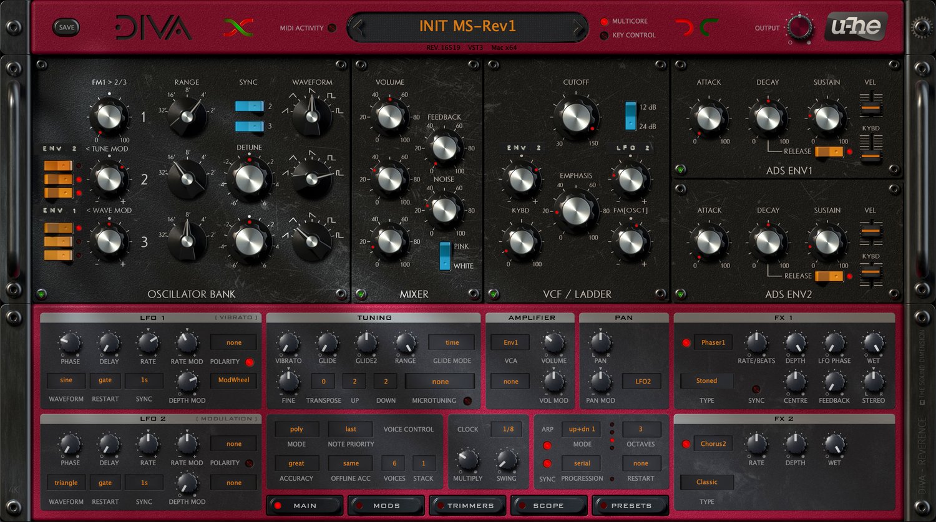Toggle the 12 dB / 24 dB filter switch
The width and height of the screenshot is (936, 522).
pos(631,116)
